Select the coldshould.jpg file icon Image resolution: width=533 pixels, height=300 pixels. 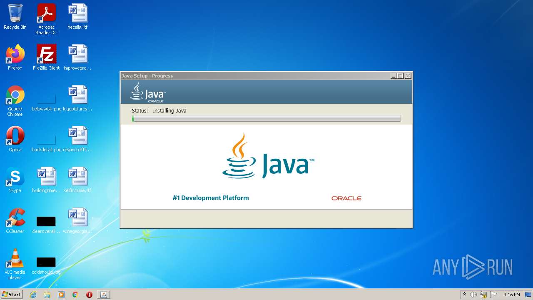[46, 265]
